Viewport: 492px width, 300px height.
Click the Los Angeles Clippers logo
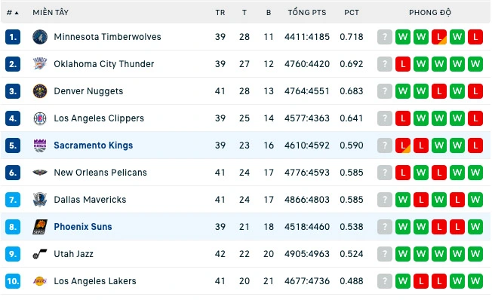[x=40, y=118]
